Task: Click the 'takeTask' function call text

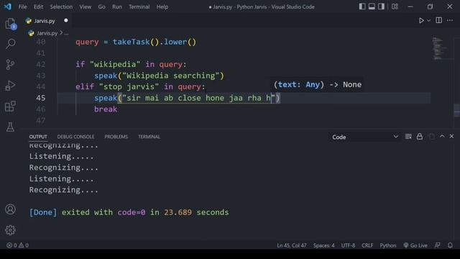Action: tap(131, 42)
